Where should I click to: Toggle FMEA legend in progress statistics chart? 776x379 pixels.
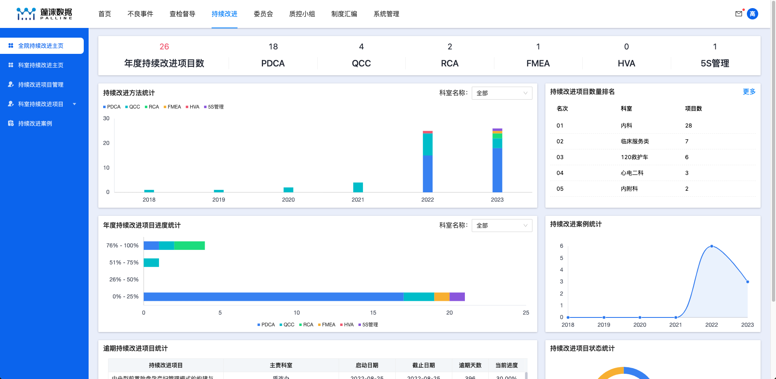[x=327, y=325]
